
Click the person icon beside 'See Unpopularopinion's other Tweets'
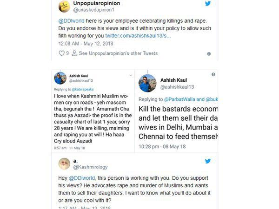point(73,53)
